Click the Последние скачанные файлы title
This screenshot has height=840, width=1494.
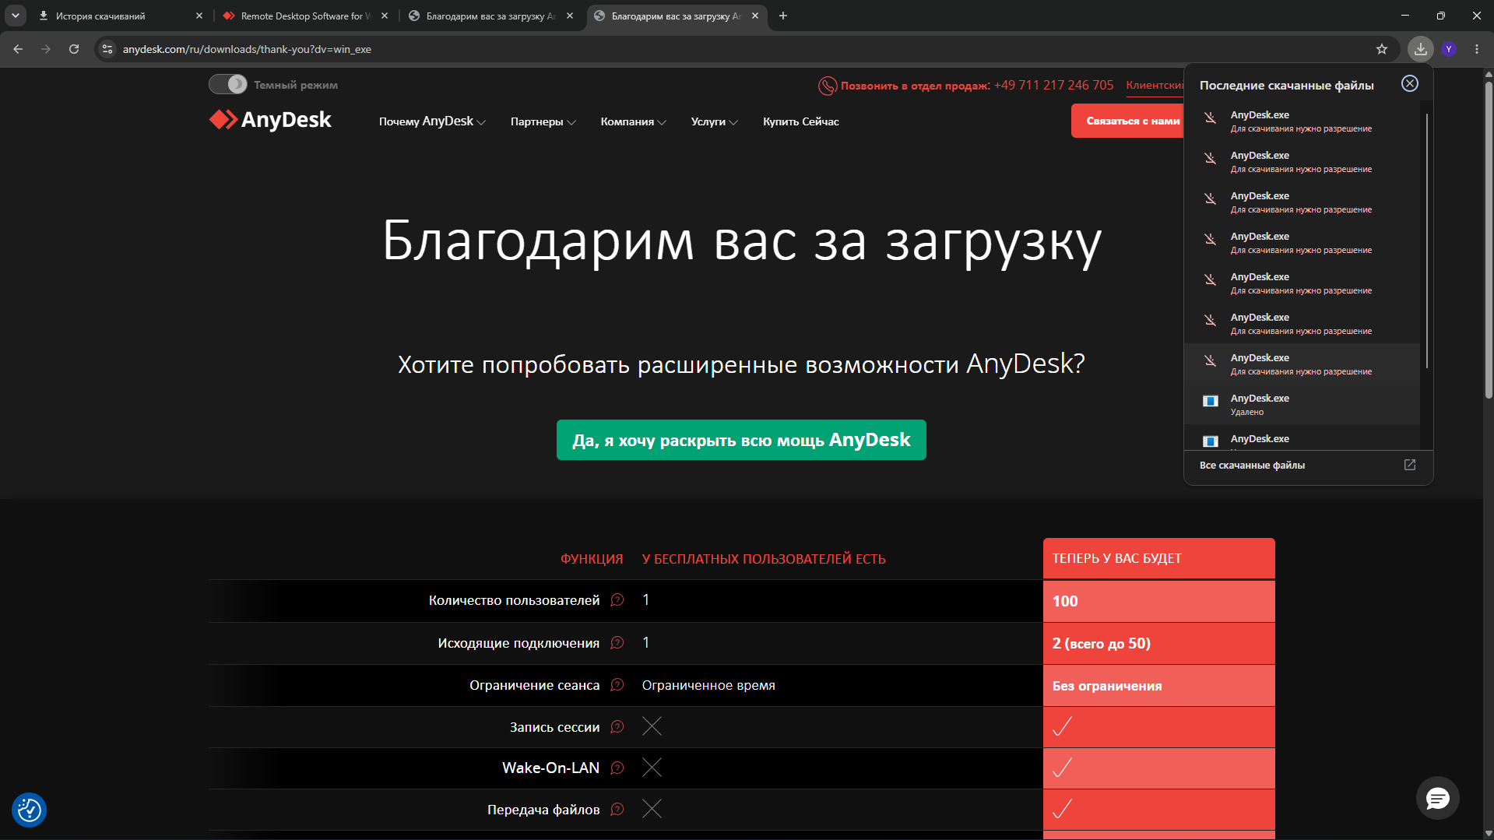pyautogui.click(x=1286, y=85)
